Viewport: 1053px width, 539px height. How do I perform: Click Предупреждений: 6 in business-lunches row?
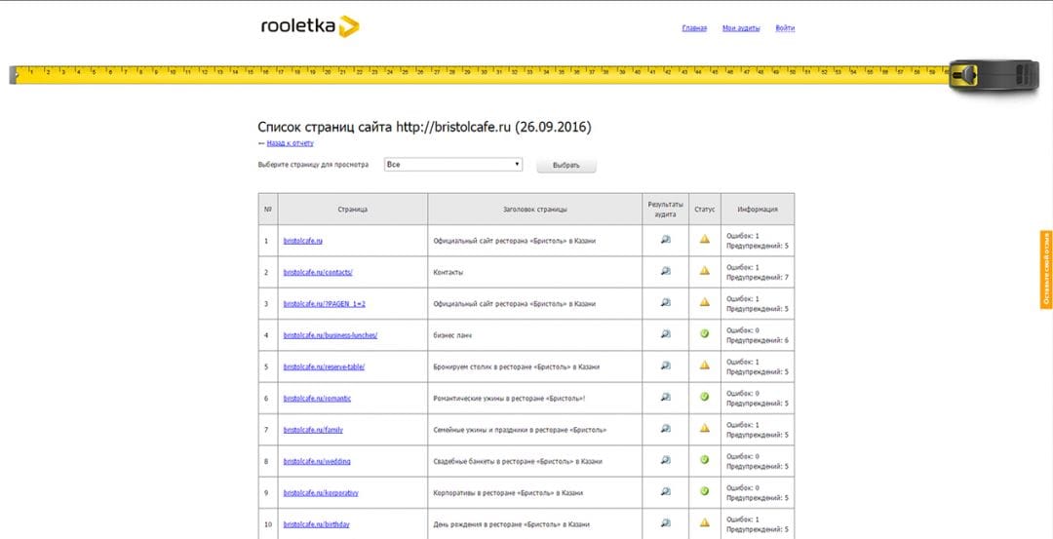pos(758,340)
